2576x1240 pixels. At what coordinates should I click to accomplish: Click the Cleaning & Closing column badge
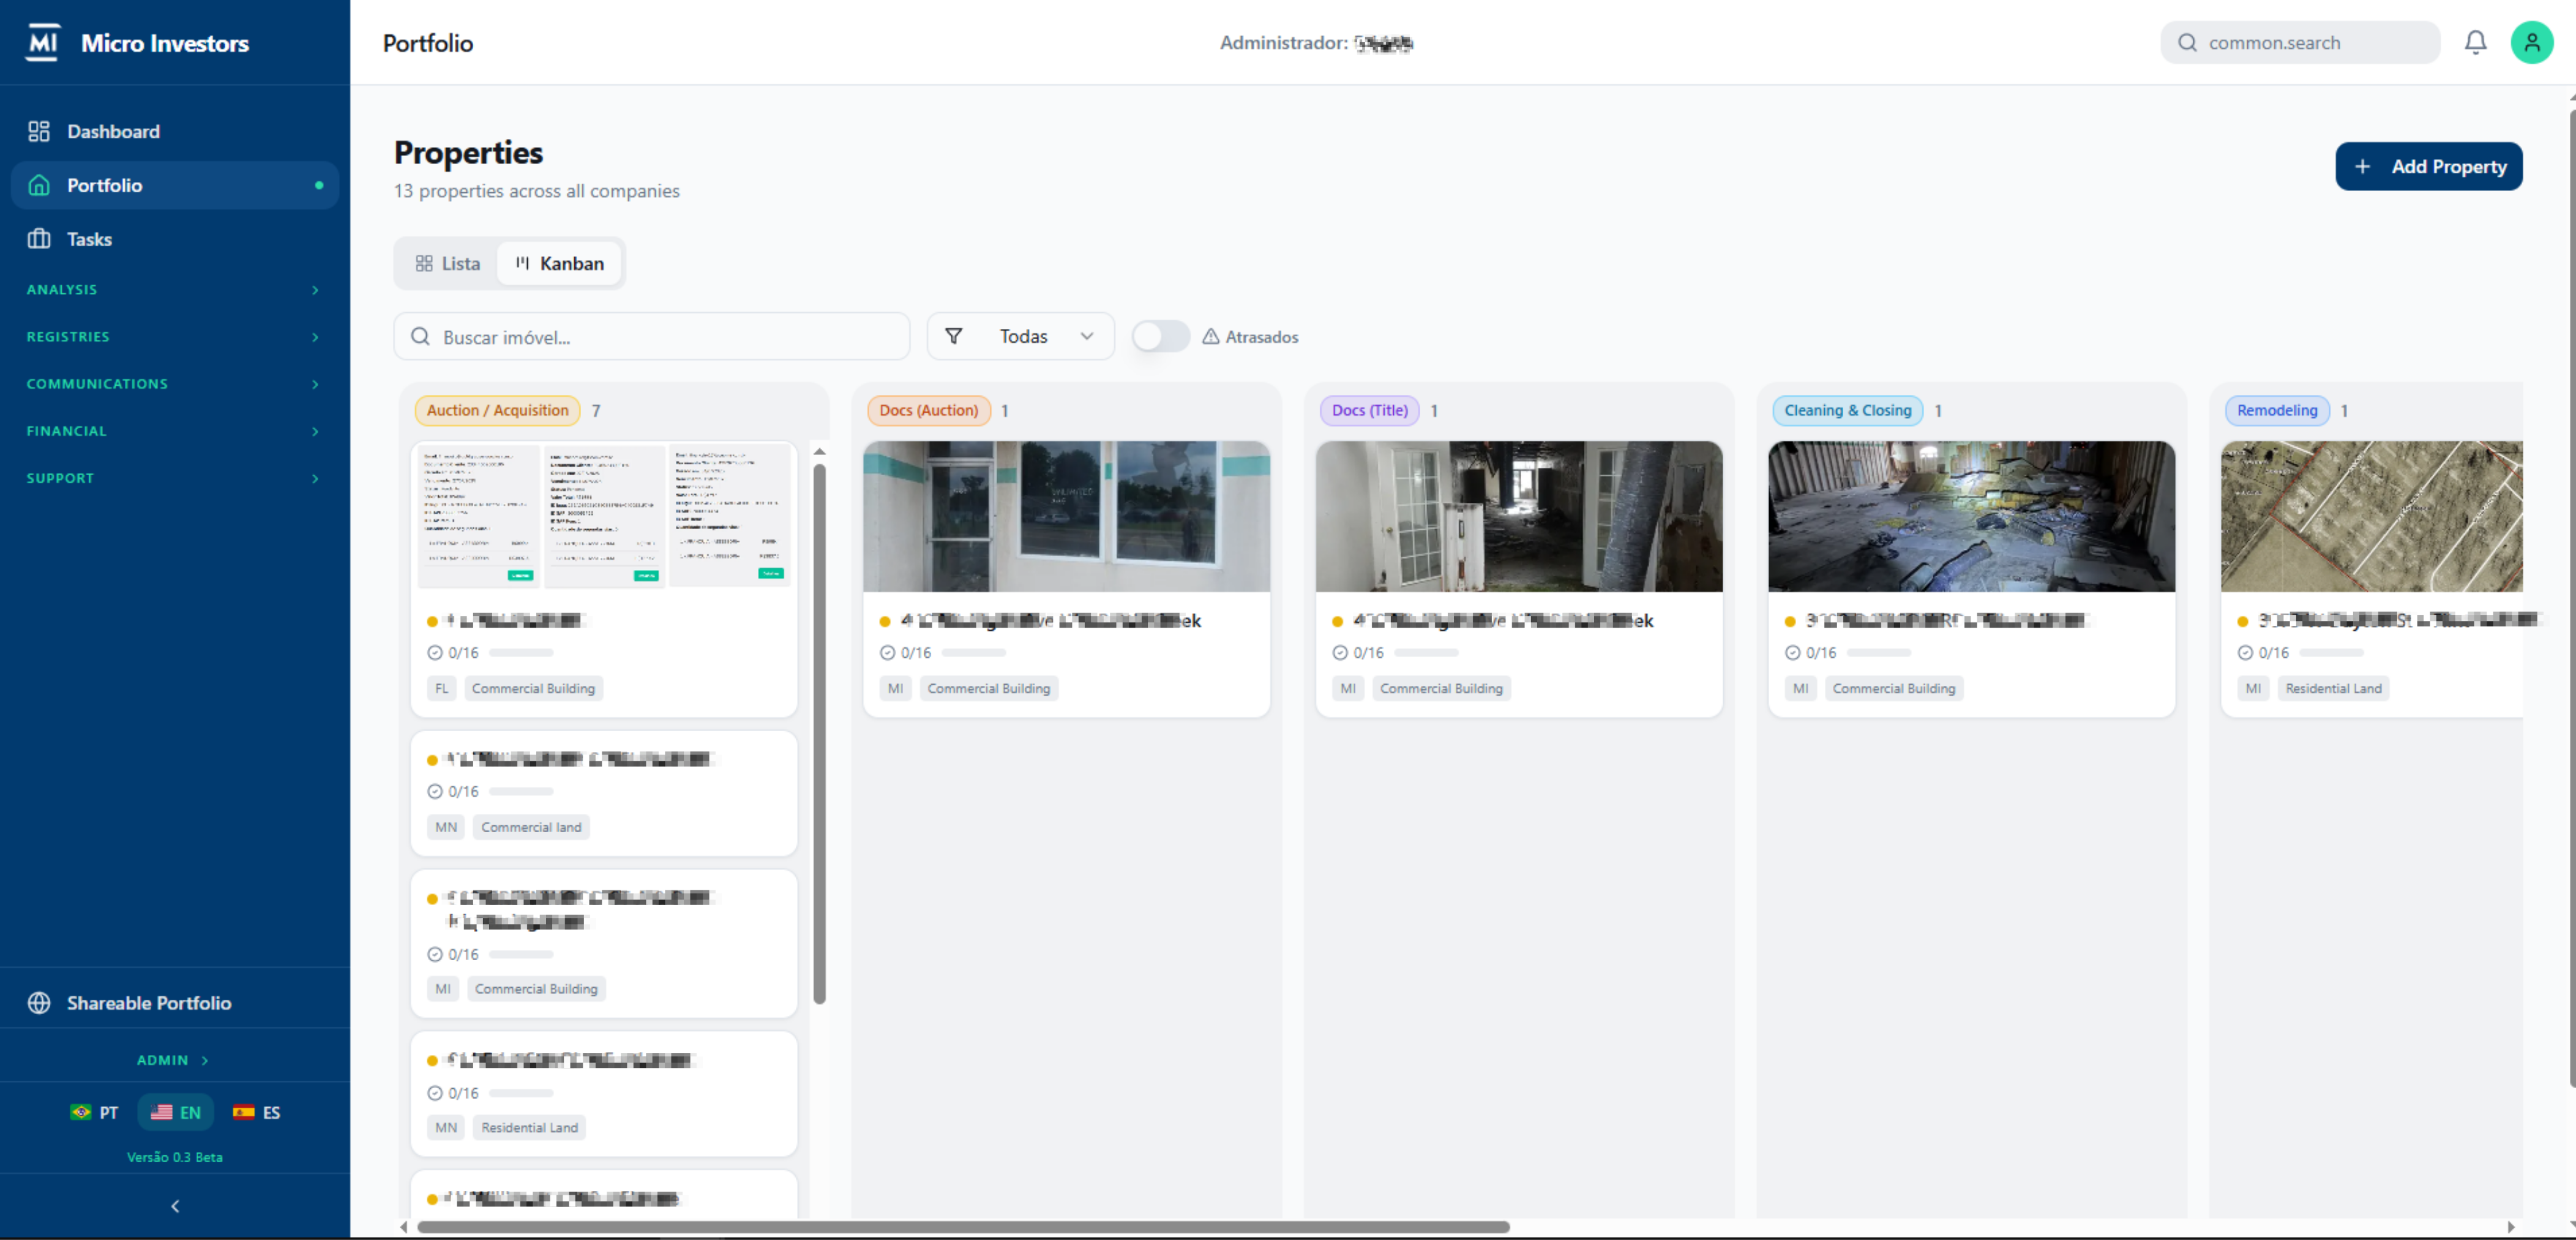[x=1847, y=410]
